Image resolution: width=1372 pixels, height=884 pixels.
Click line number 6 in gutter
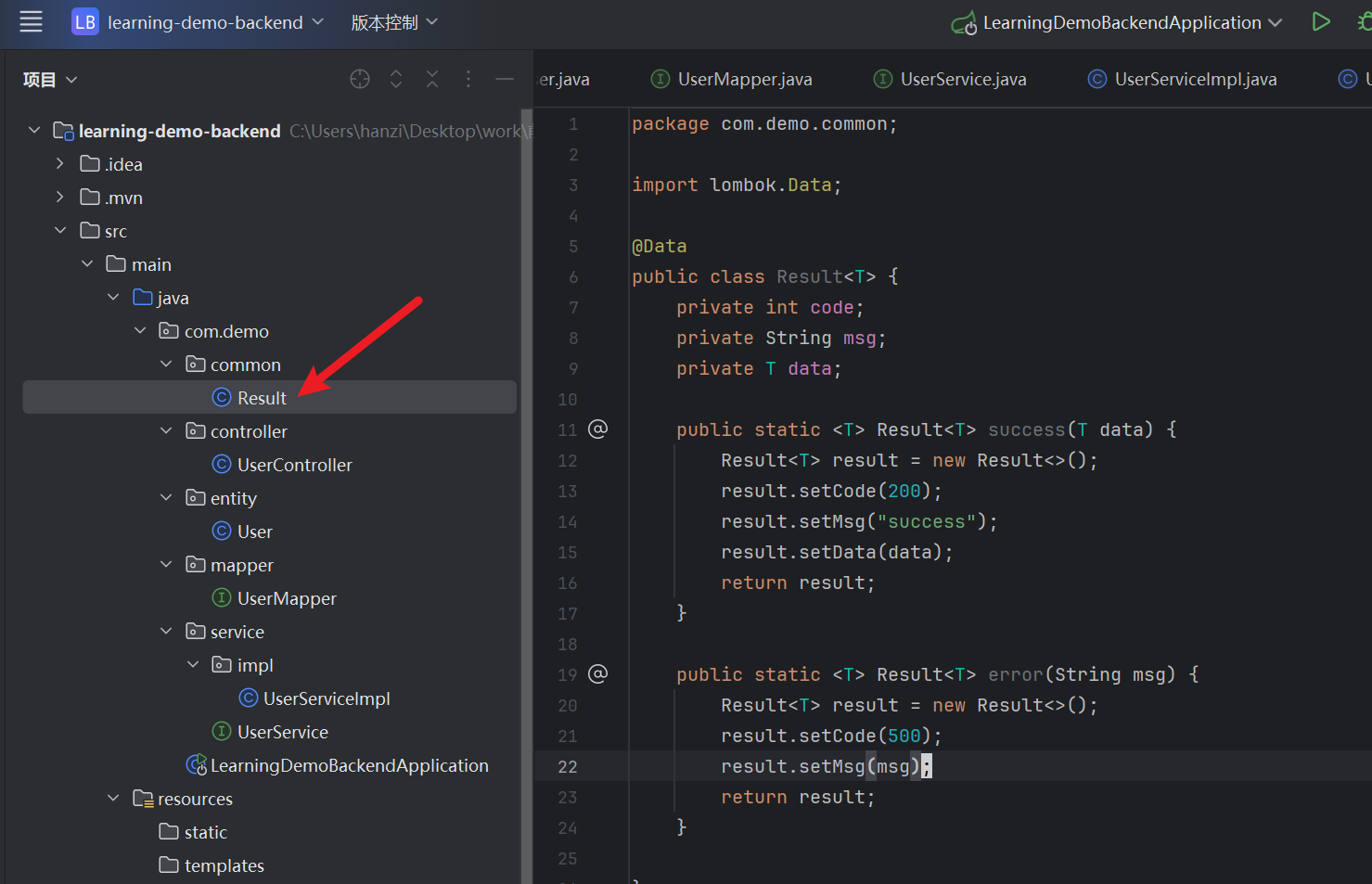click(573, 277)
